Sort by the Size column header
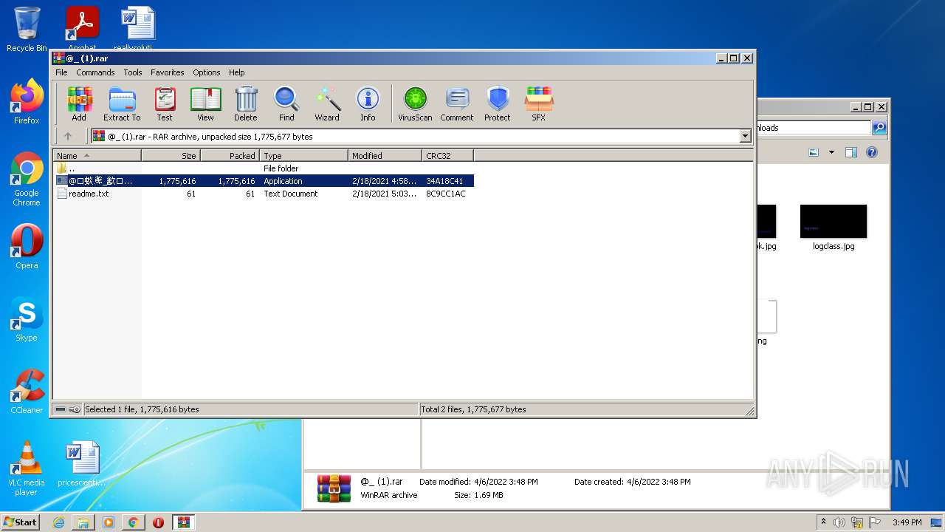 click(171, 156)
